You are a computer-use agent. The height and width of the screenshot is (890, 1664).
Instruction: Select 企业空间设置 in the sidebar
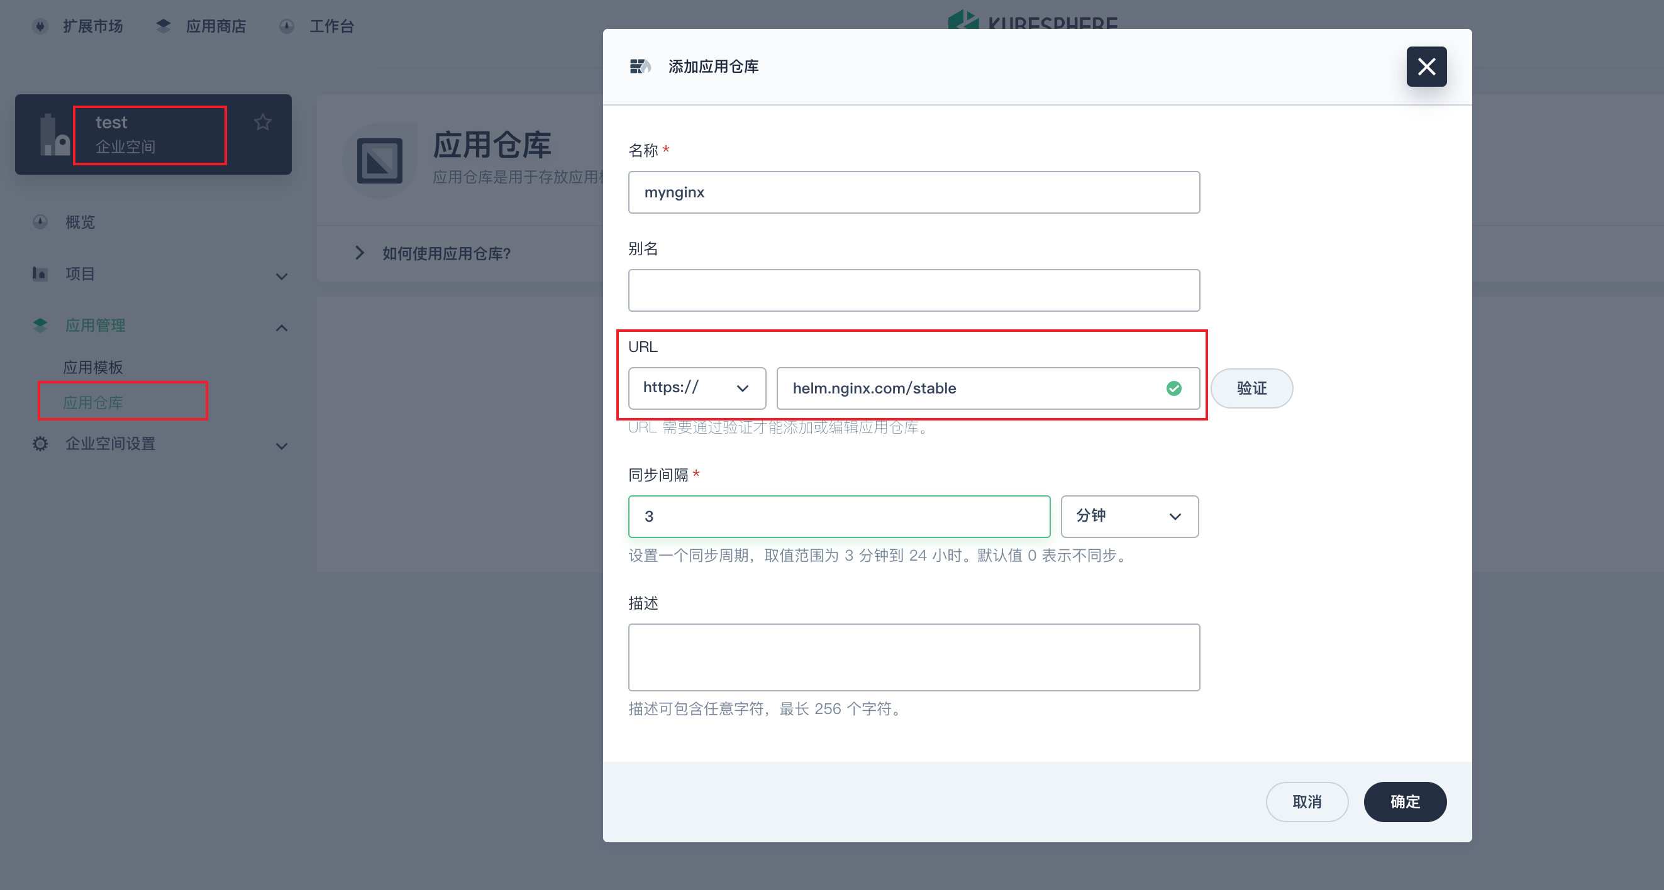[111, 443]
